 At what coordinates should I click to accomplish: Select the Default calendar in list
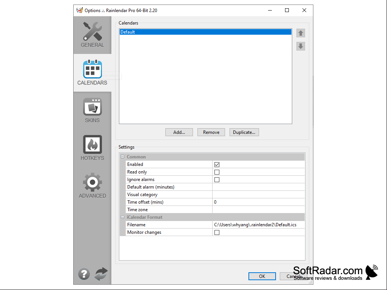click(x=205, y=32)
